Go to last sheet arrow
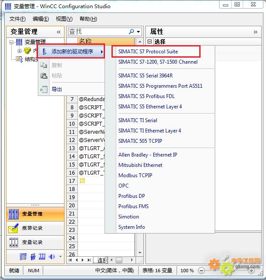266x280 pixels. (x=89, y=260)
